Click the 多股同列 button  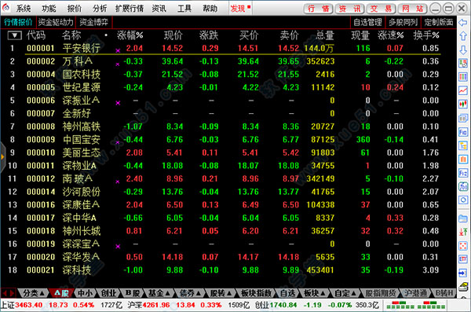click(403, 22)
